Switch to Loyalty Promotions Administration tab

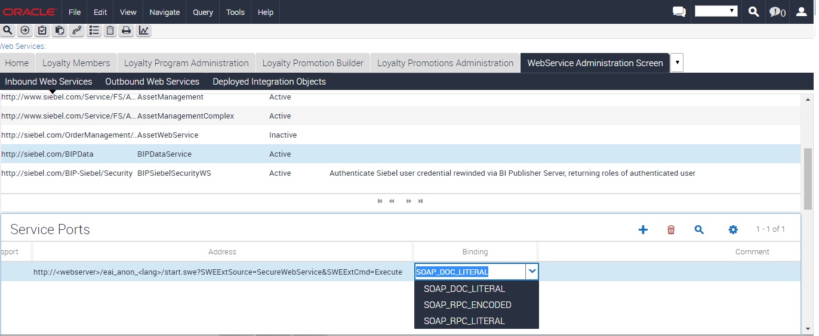click(x=445, y=63)
